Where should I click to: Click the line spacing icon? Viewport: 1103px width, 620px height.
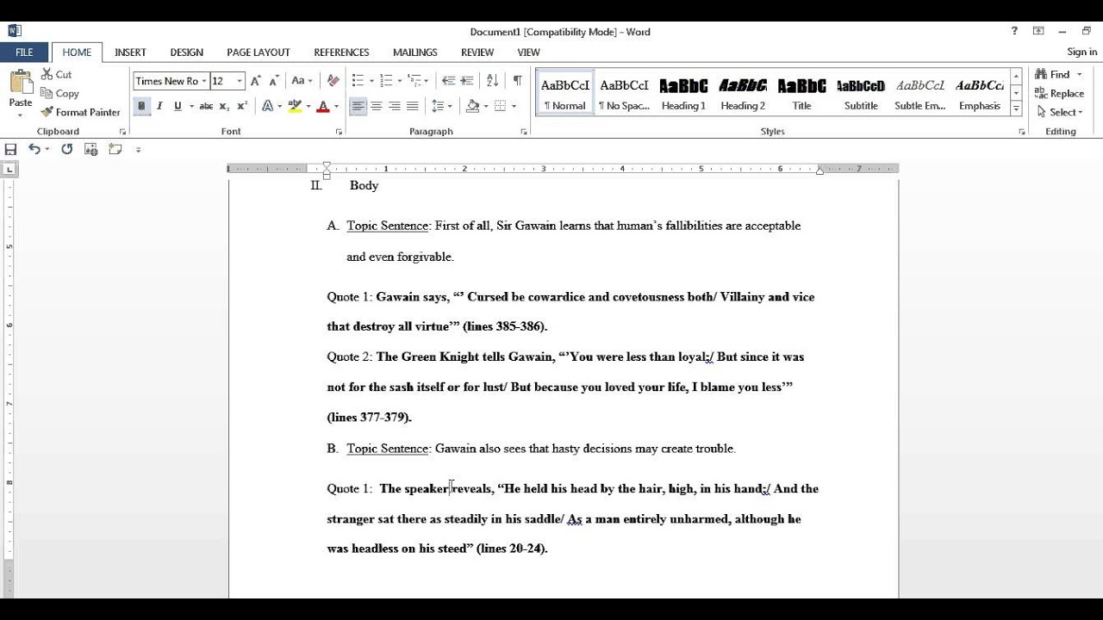438,106
